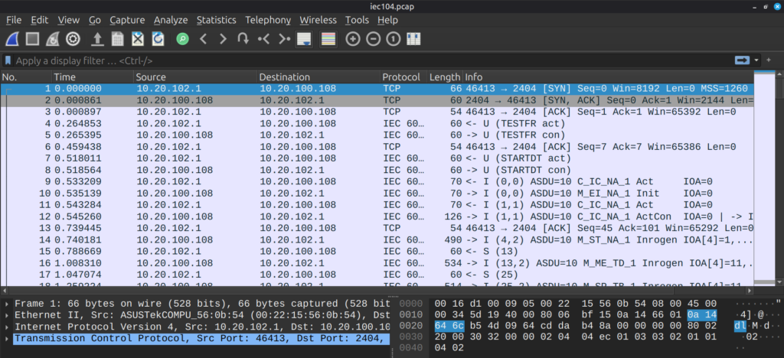The height and width of the screenshot is (358, 784).
Task: Minimize the iec104.pcap window
Action: tap(754, 6)
